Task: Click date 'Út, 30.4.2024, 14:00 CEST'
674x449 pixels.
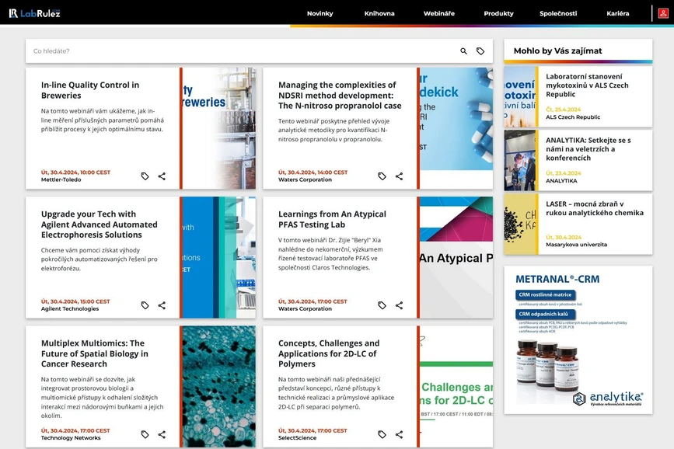Action: 313,172
